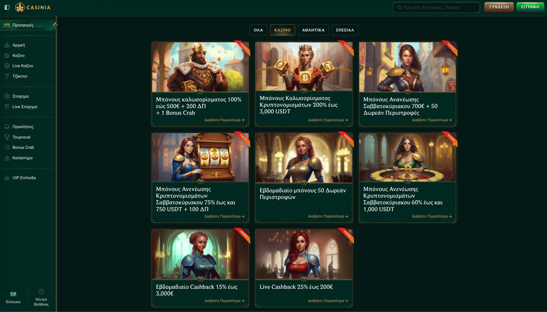The image size is (547, 312).
Task: Click the Live Καζίνο chip icon
Action: (7, 66)
